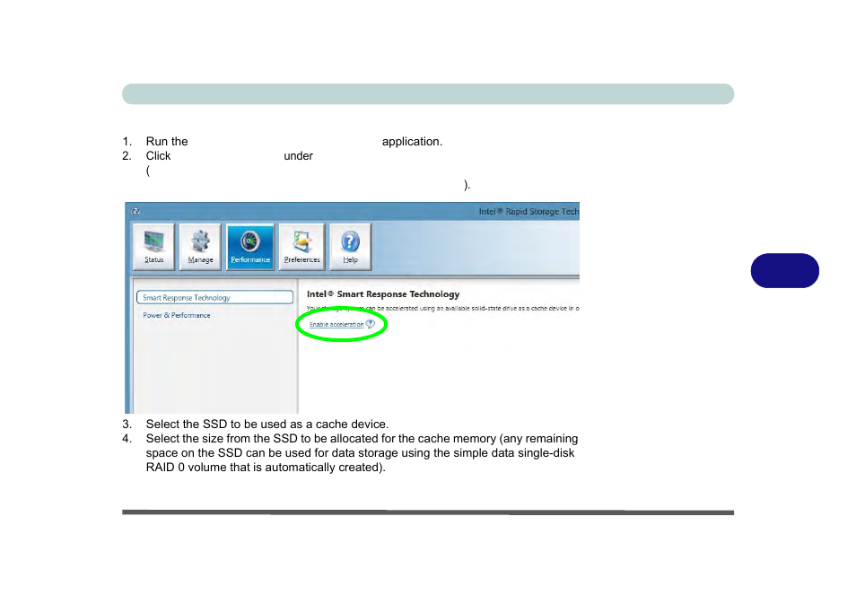Open the Manage gear toolbar button
856x604 pixels.
200,247
